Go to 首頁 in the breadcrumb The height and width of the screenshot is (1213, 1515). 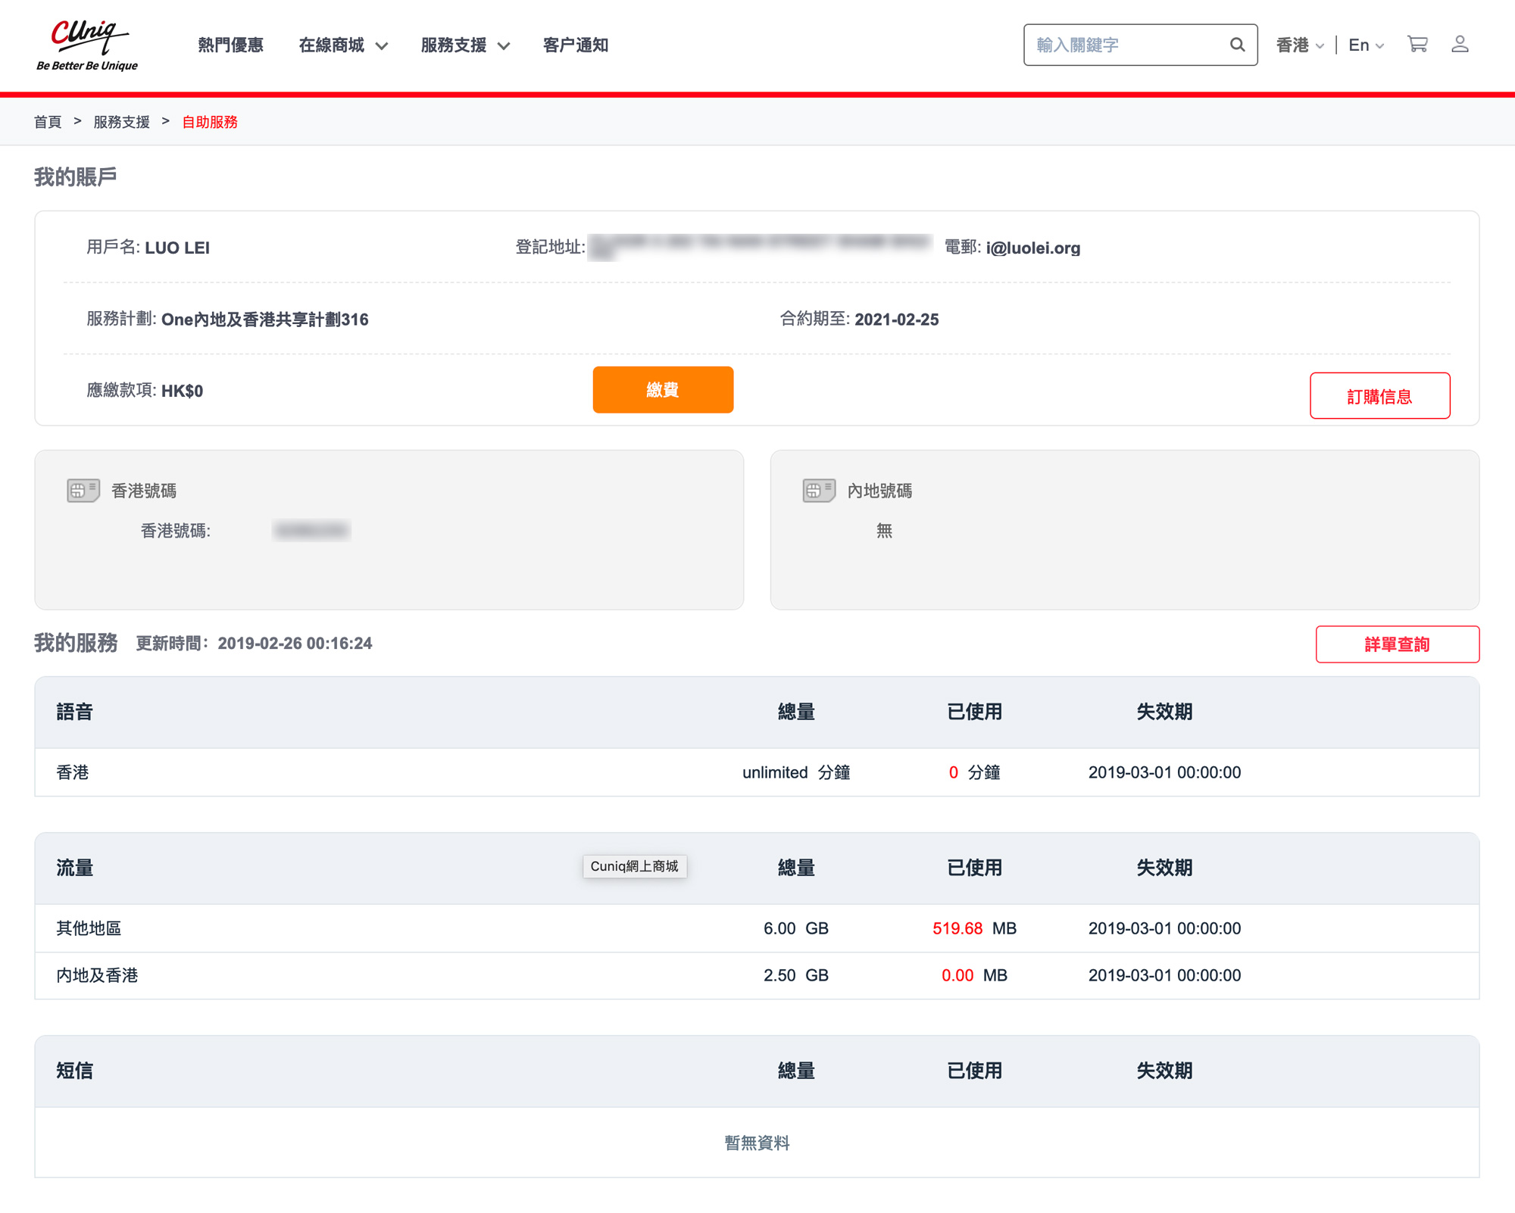[x=48, y=122]
